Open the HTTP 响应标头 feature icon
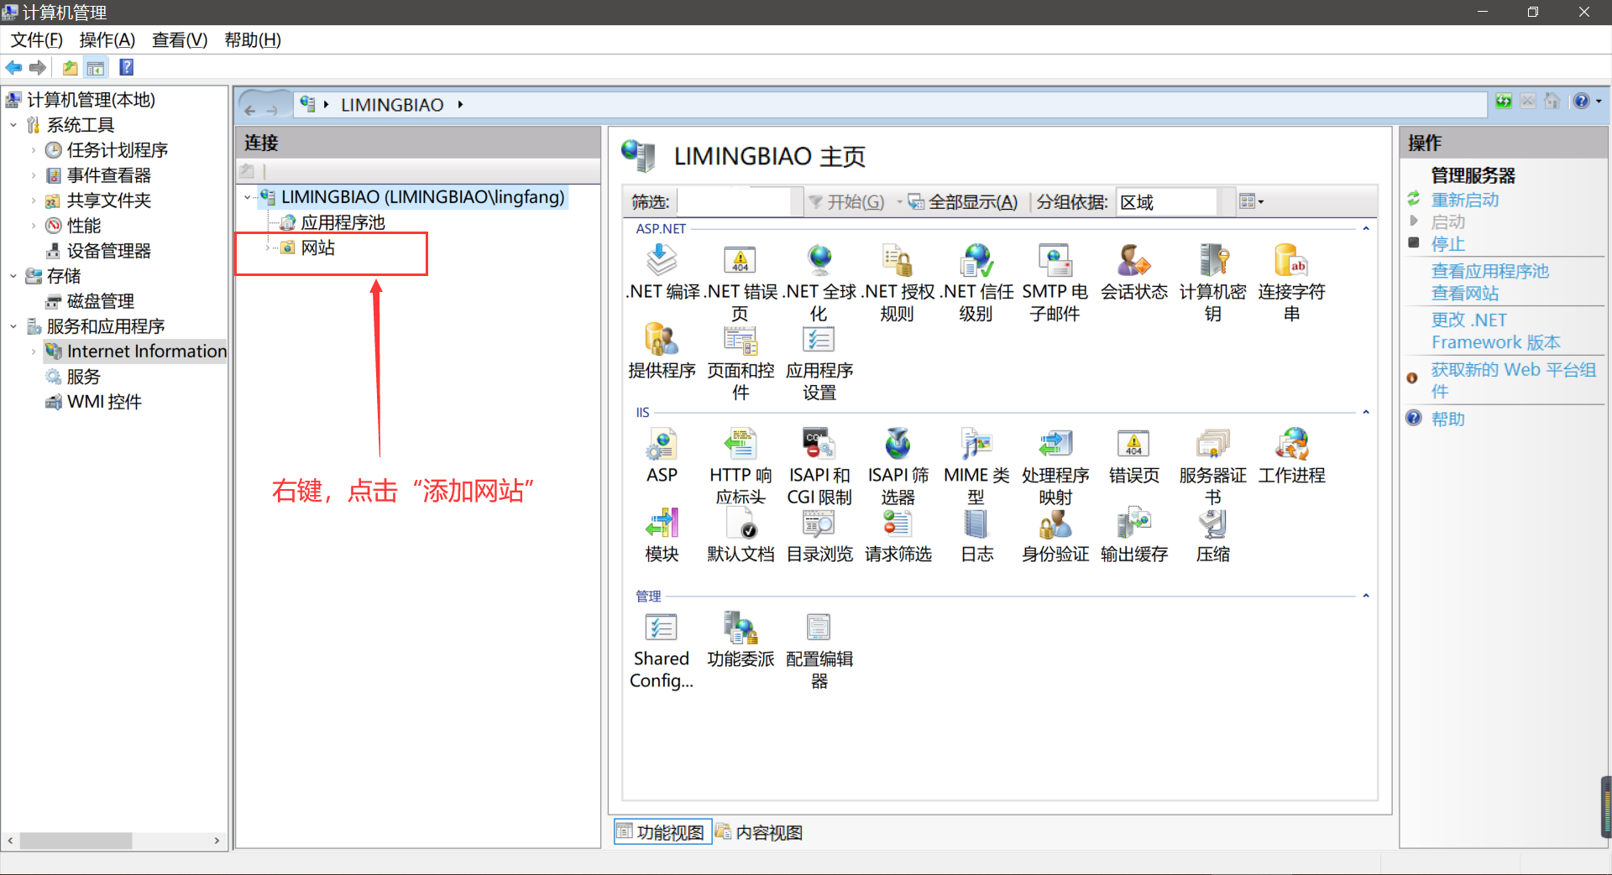 click(x=740, y=445)
